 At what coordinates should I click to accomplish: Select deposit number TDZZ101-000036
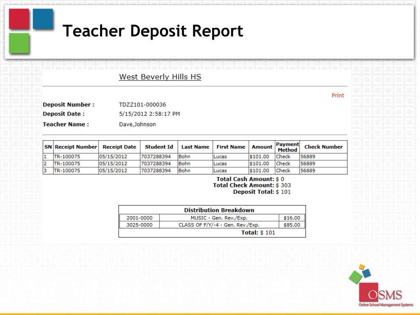coord(142,105)
